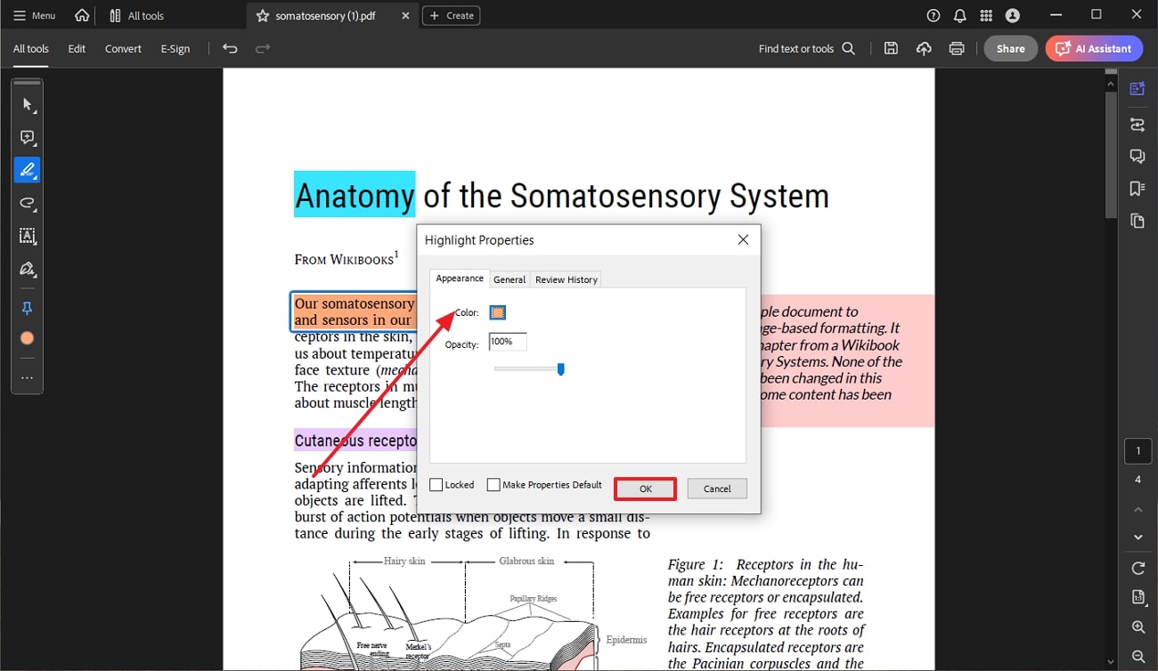Zoom out of the document
Image resolution: width=1158 pixels, height=671 pixels.
point(1138,657)
